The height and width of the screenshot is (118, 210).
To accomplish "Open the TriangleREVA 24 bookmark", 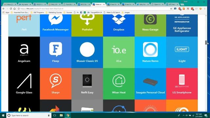I will point(95,12).
